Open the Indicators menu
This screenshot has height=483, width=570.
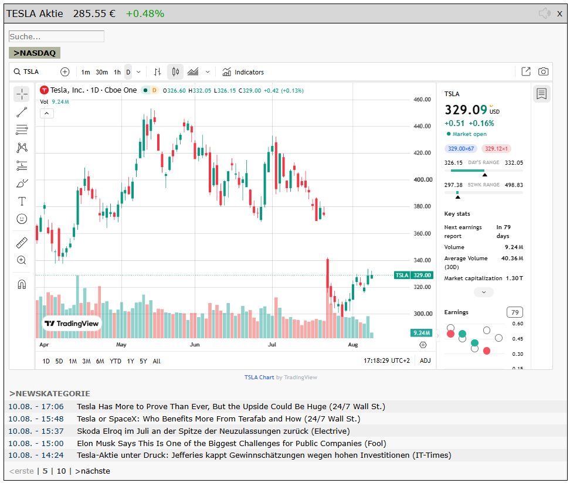pyautogui.click(x=243, y=72)
